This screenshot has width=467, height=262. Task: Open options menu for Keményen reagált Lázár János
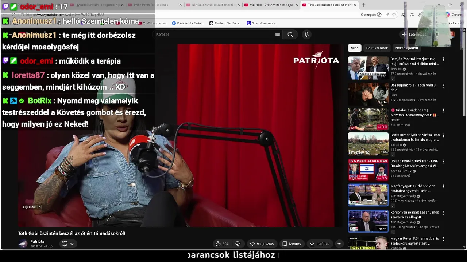tap(444, 213)
